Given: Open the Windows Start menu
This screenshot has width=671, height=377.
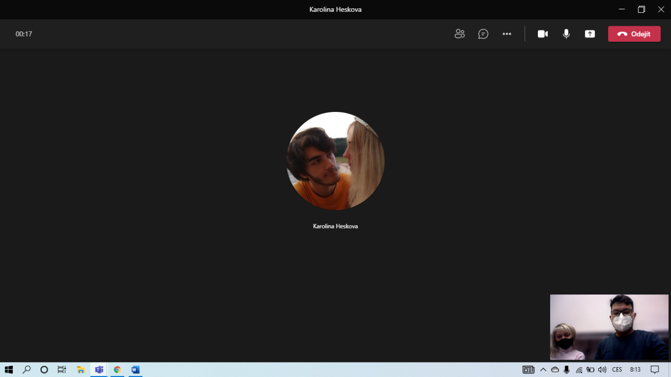Looking at the screenshot, I should pos(9,370).
